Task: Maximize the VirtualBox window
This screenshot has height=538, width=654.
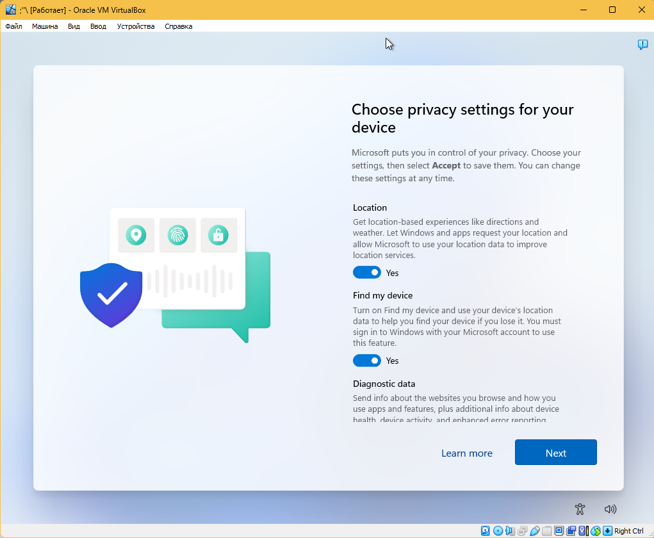Action: 612,10
